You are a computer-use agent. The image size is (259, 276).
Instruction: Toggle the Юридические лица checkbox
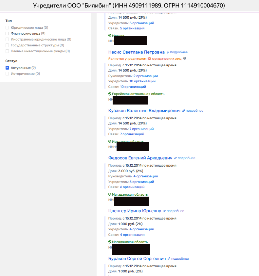[x=7, y=28]
